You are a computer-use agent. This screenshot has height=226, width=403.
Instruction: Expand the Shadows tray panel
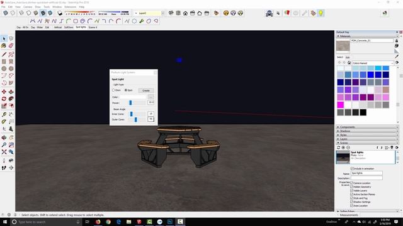[368, 131]
